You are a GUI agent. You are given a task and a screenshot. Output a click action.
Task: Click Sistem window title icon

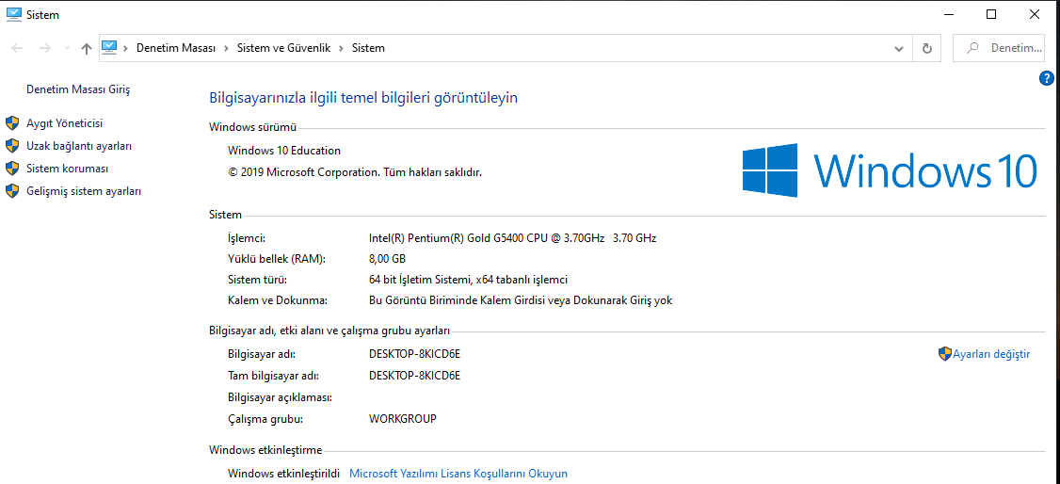(x=13, y=14)
